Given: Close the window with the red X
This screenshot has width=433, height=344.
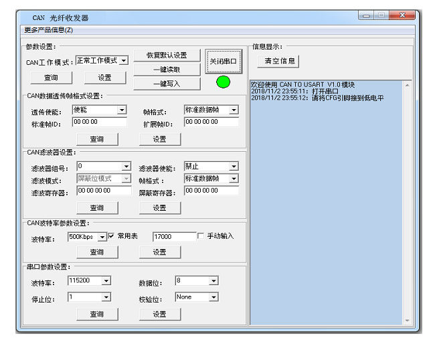Looking at the screenshot, I should click(402, 15).
